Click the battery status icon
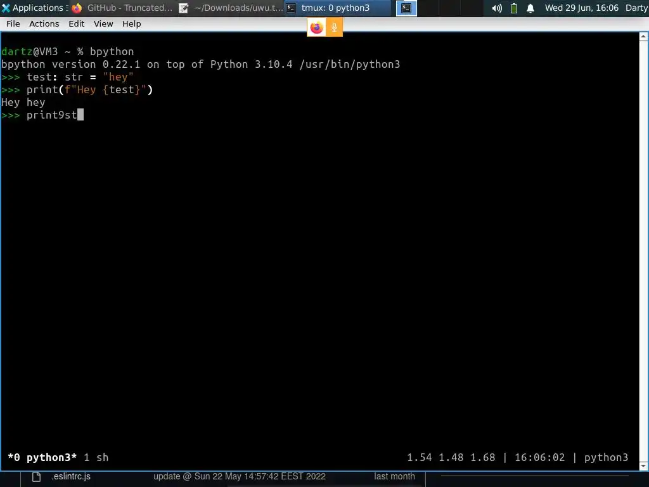The width and height of the screenshot is (649, 487). (513, 8)
